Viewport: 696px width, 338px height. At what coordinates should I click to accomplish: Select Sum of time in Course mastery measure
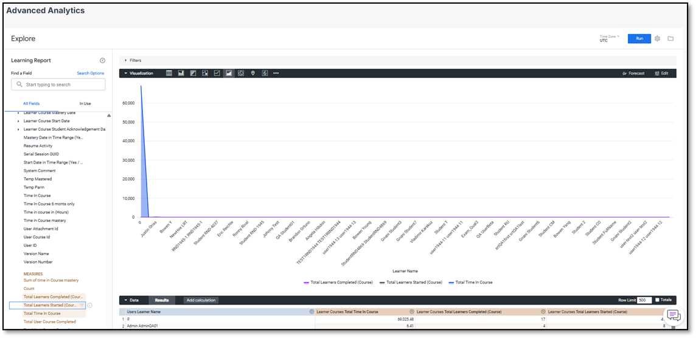click(51, 280)
